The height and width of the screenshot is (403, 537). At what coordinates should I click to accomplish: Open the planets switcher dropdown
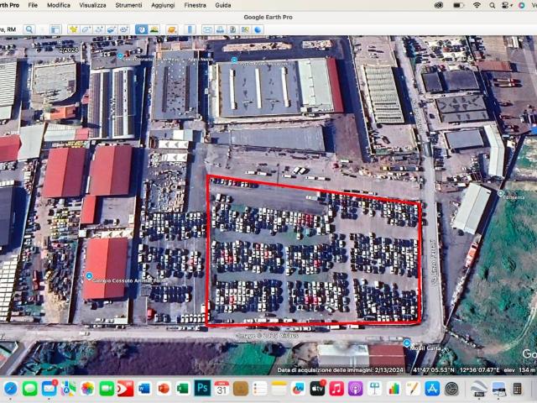pyautogui.click(x=172, y=29)
